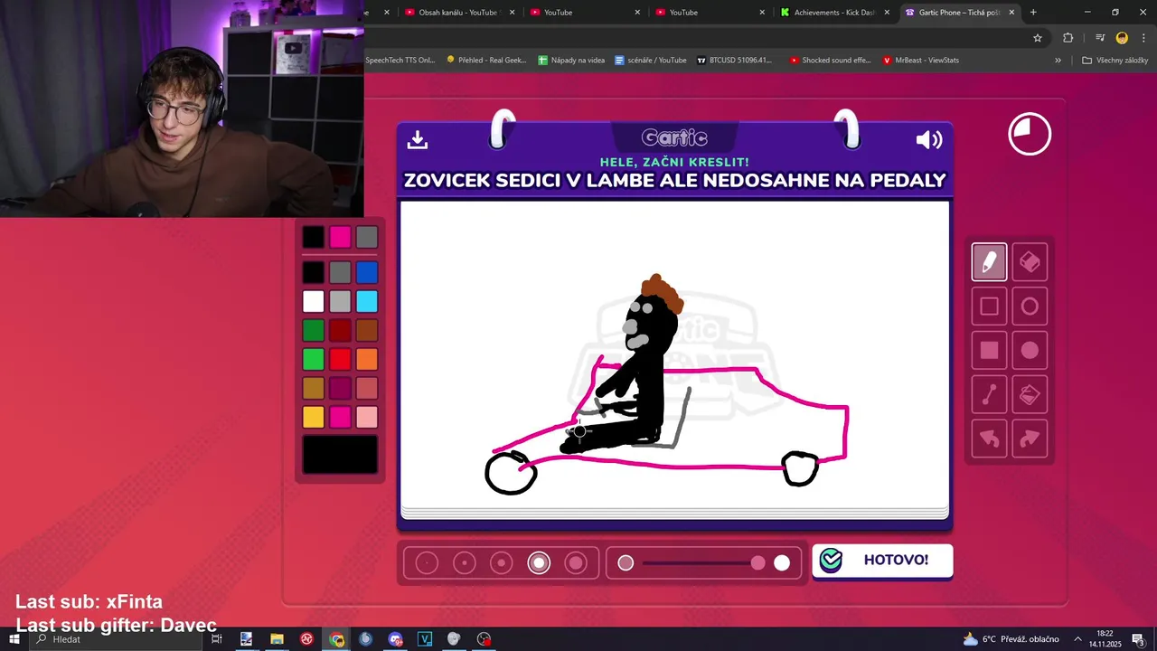Pick the bright red color swatch

[340, 359]
